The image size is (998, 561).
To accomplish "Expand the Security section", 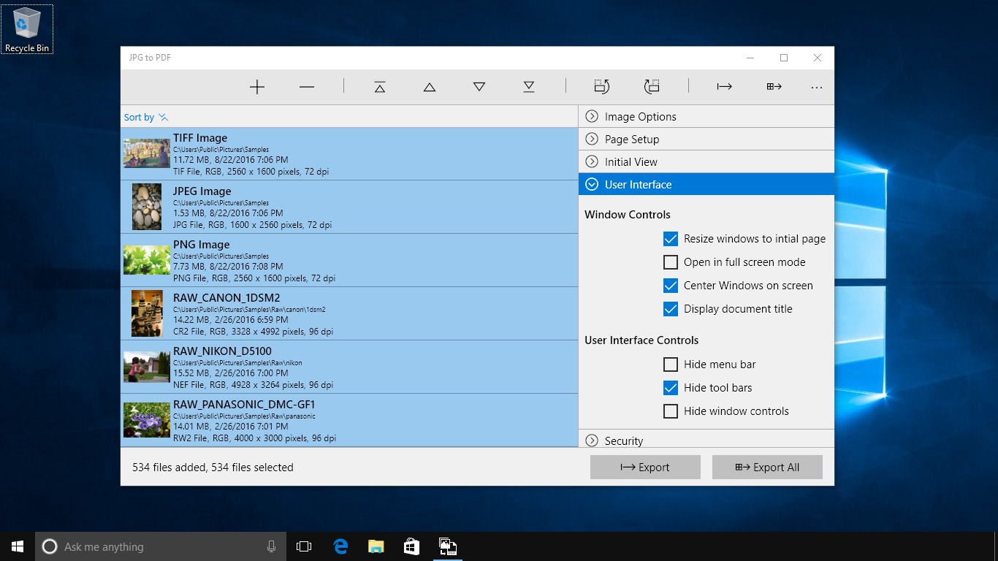I will click(706, 439).
